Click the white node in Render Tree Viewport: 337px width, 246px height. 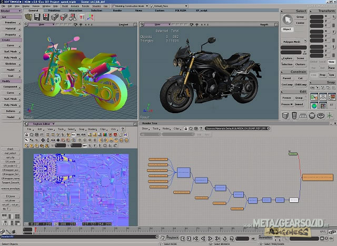(293, 200)
